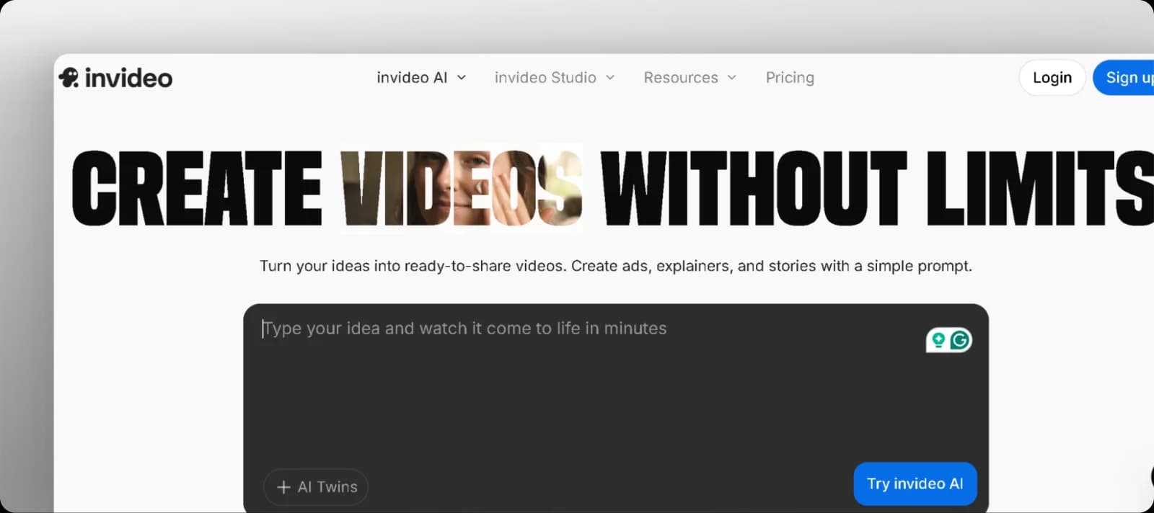Click the CREATE headline word

197,188
